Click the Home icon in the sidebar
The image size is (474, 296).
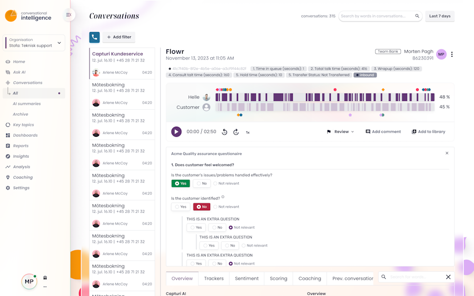(x=8, y=62)
